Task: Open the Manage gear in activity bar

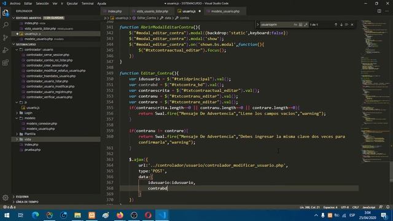Action: click(6, 198)
